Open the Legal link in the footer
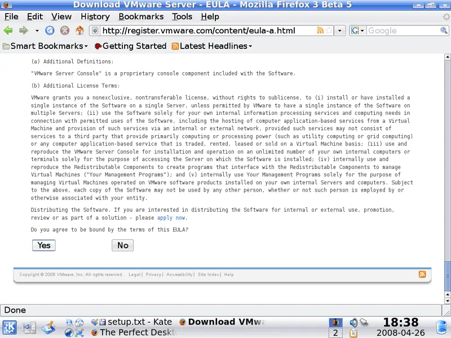Viewport: 451px width, 338px height. [135, 274]
